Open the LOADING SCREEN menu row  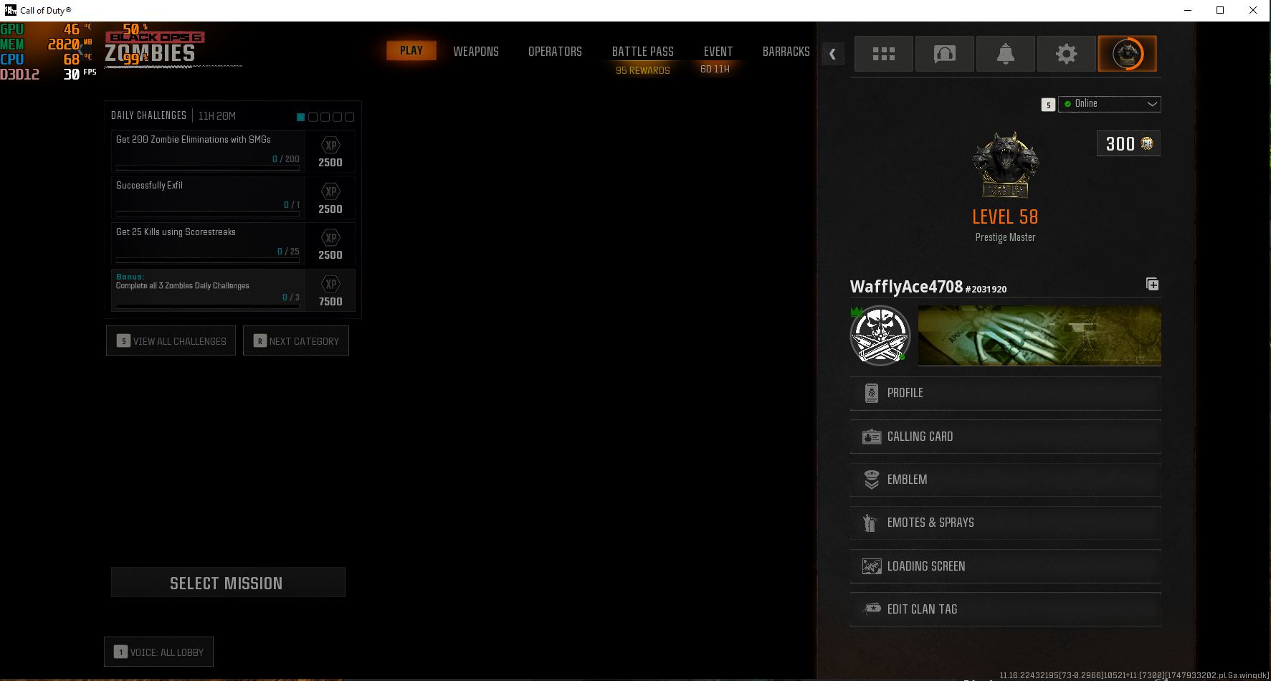pyautogui.click(x=1006, y=566)
